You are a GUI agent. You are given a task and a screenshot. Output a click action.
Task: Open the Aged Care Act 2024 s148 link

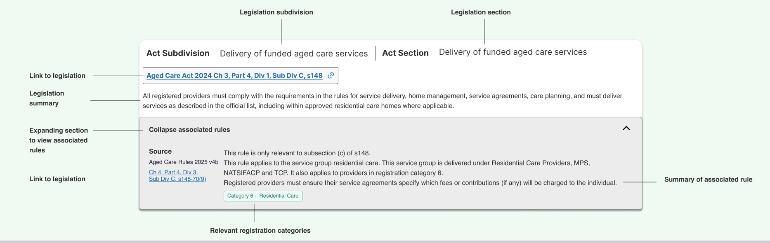point(234,75)
